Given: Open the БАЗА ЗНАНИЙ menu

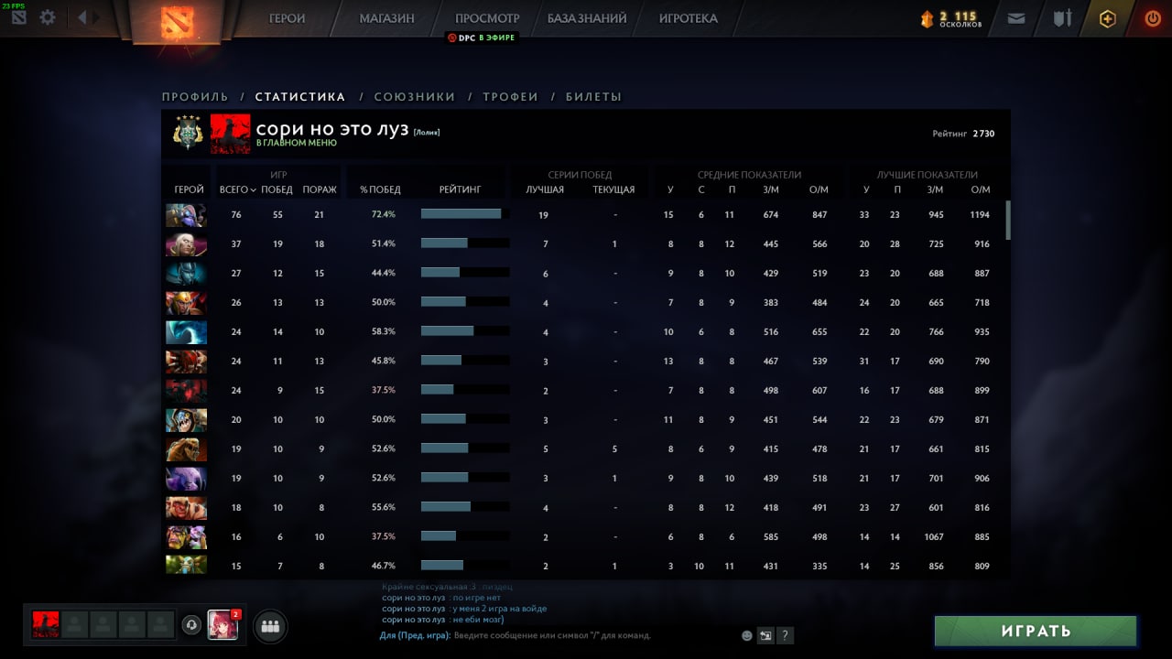Looking at the screenshot, I should [587, 18].
